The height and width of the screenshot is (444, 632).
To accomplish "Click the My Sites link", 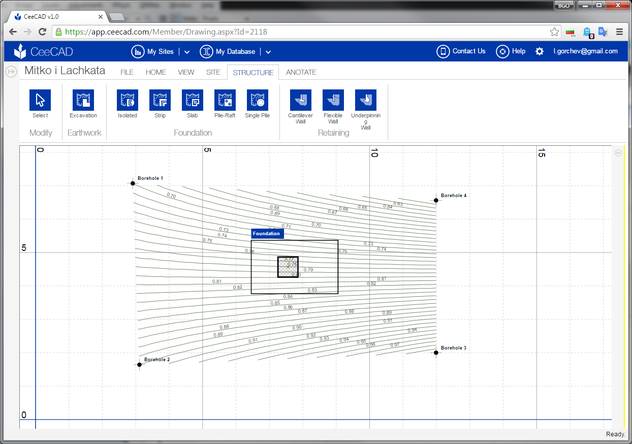I will (161, 51).
